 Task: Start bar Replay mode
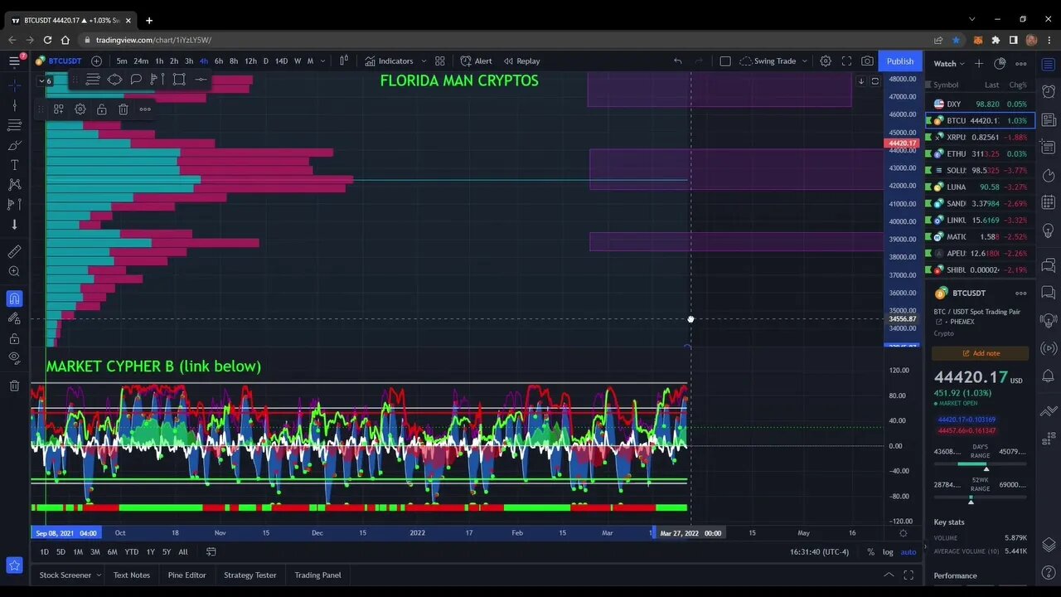pyautogui.click(x=522, y=61)
